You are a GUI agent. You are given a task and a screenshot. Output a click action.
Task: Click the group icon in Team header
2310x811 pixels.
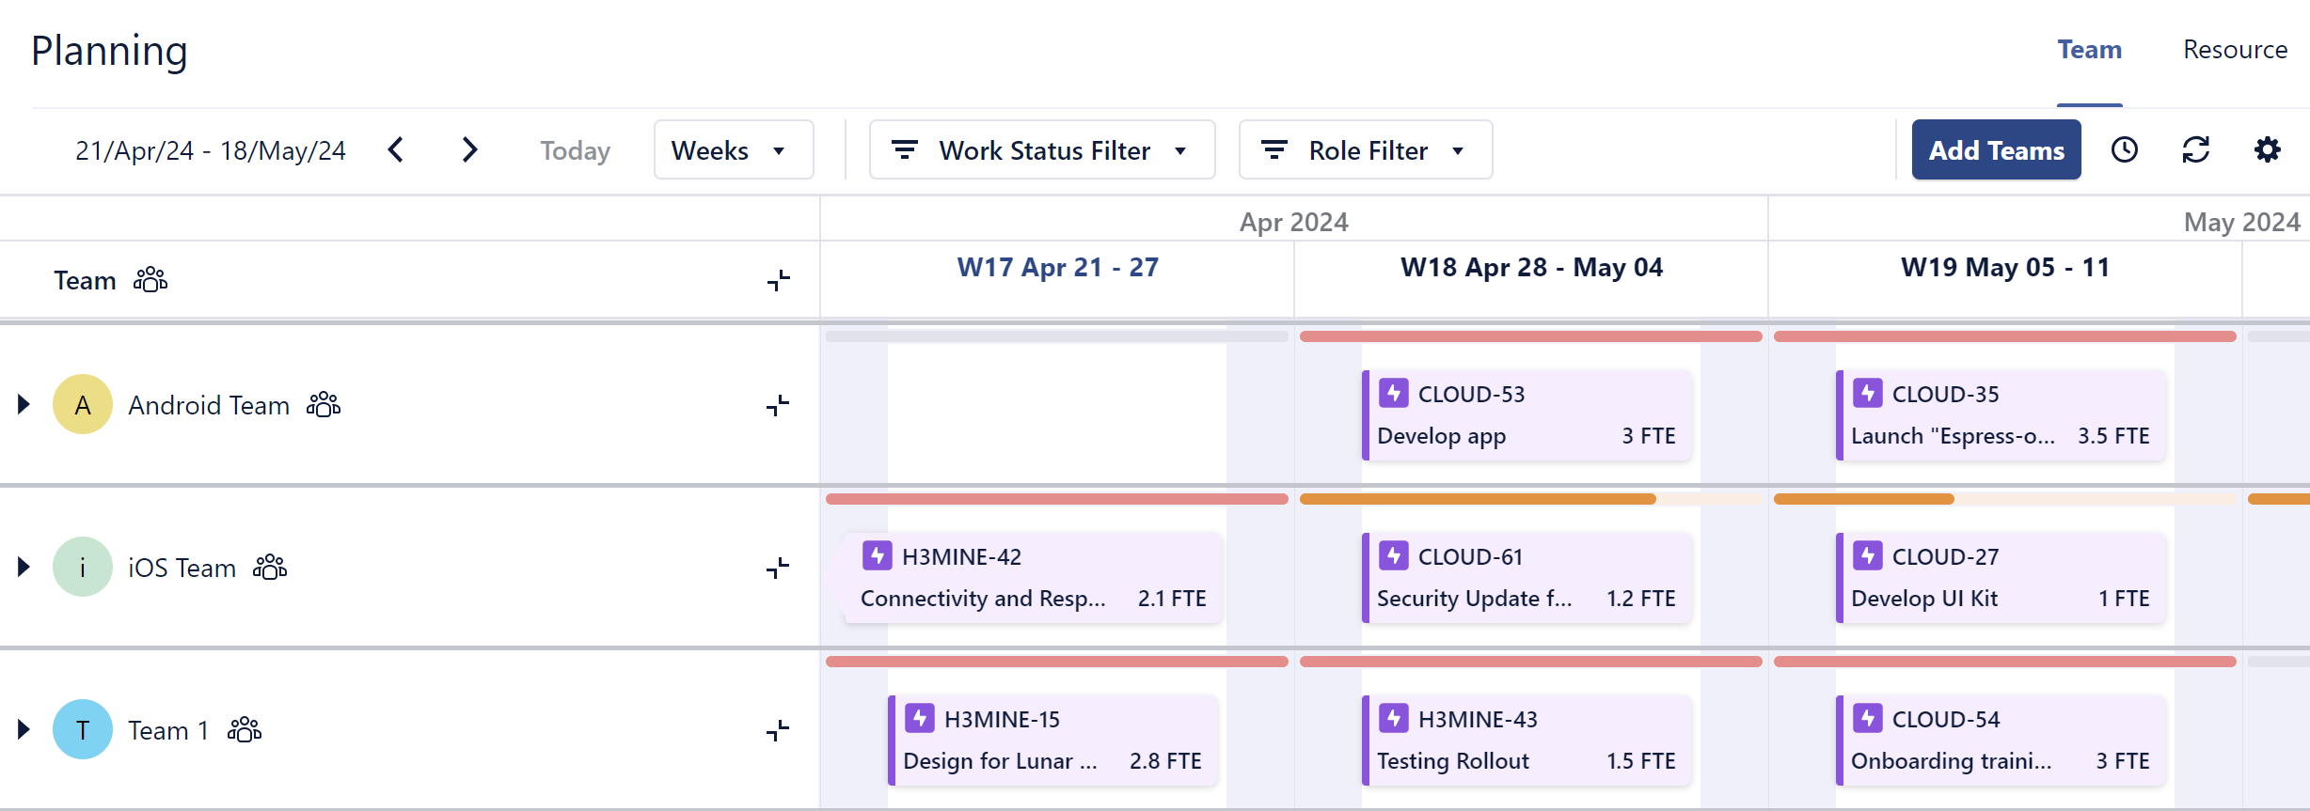click(150, 280)
